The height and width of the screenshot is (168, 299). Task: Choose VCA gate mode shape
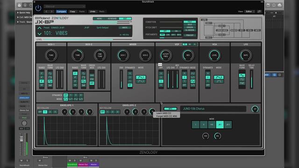(x=219, y=81)
